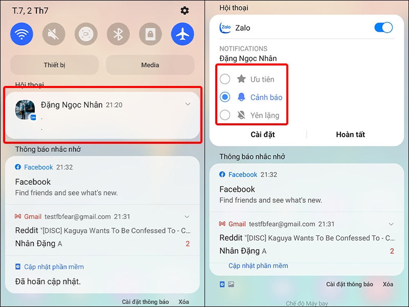
Task: Open Cài đặt thông báo in left panel
Action: pos(145,302)
